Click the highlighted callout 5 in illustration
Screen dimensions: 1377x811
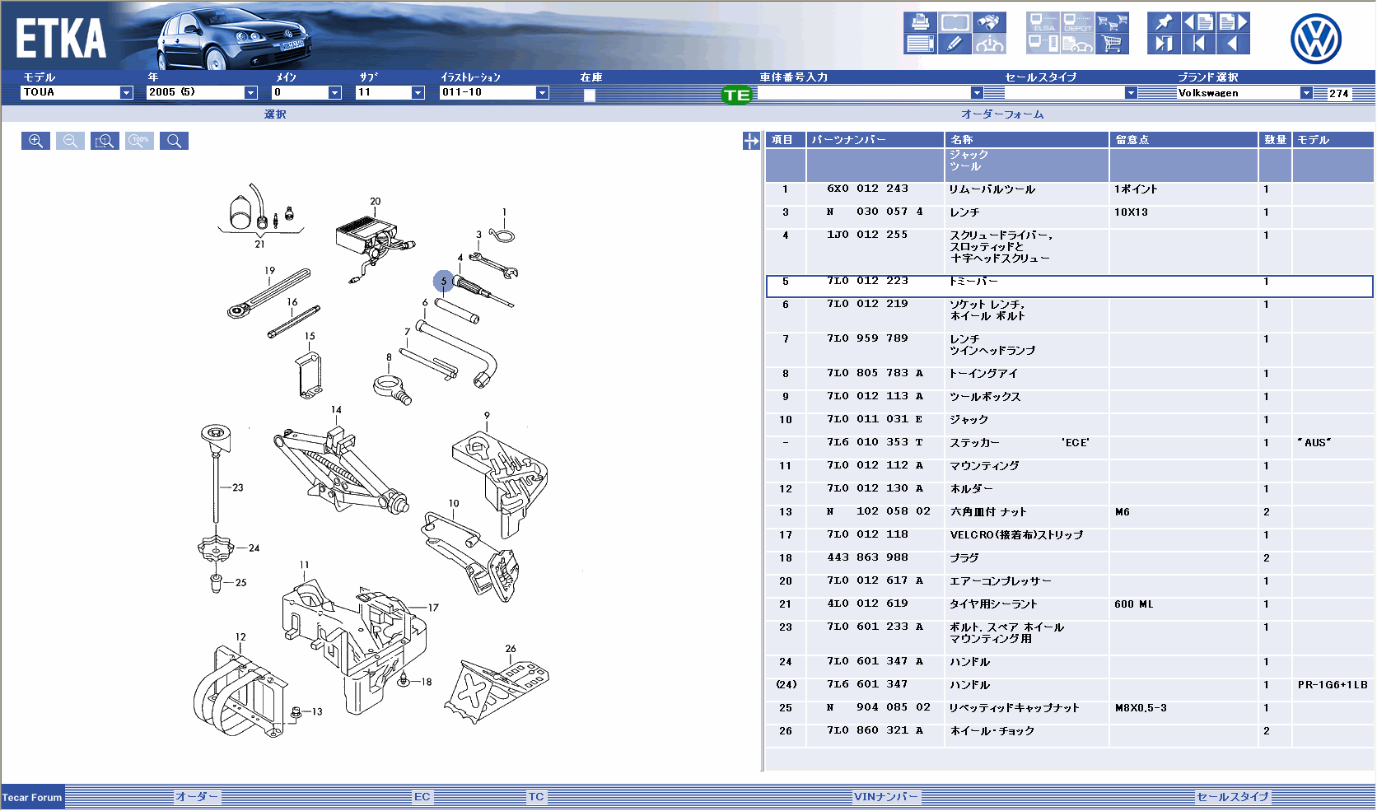pos(443,282)
